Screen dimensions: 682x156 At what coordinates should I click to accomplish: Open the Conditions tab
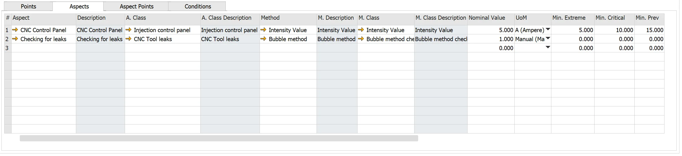(x=198, y=6)
